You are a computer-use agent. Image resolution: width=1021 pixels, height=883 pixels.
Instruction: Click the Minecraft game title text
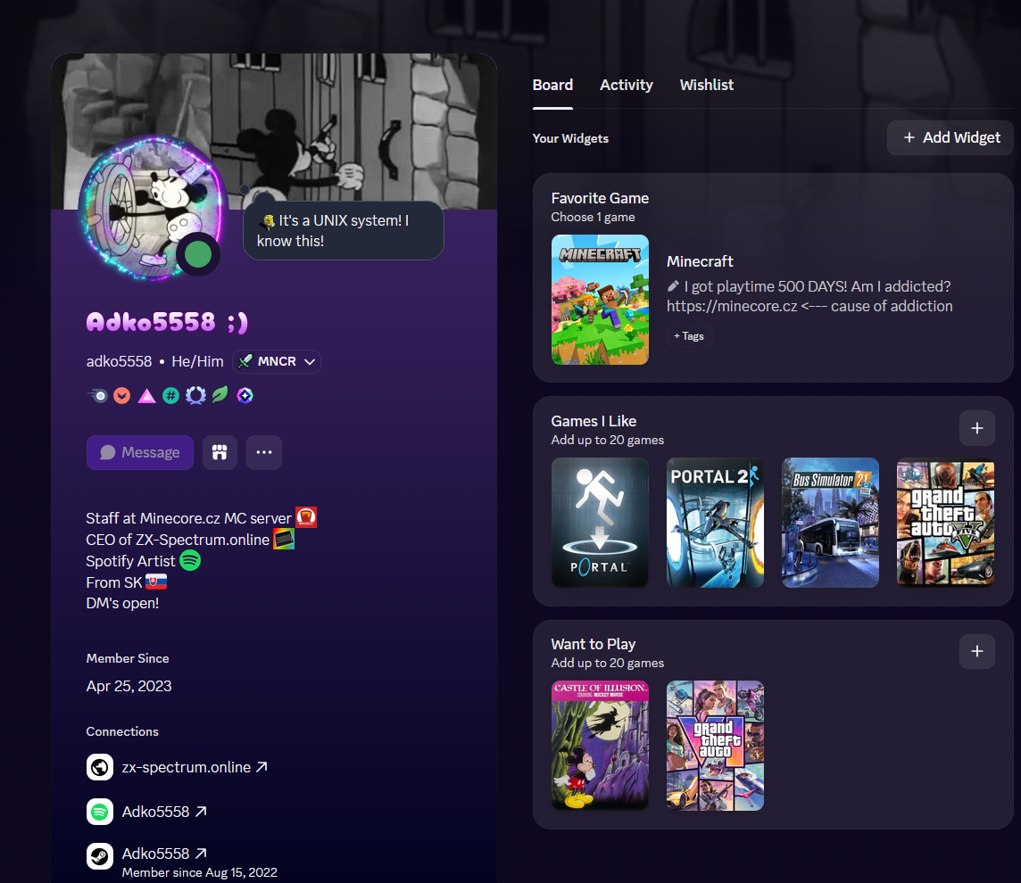pyautogui.click(x=700, y=261)
